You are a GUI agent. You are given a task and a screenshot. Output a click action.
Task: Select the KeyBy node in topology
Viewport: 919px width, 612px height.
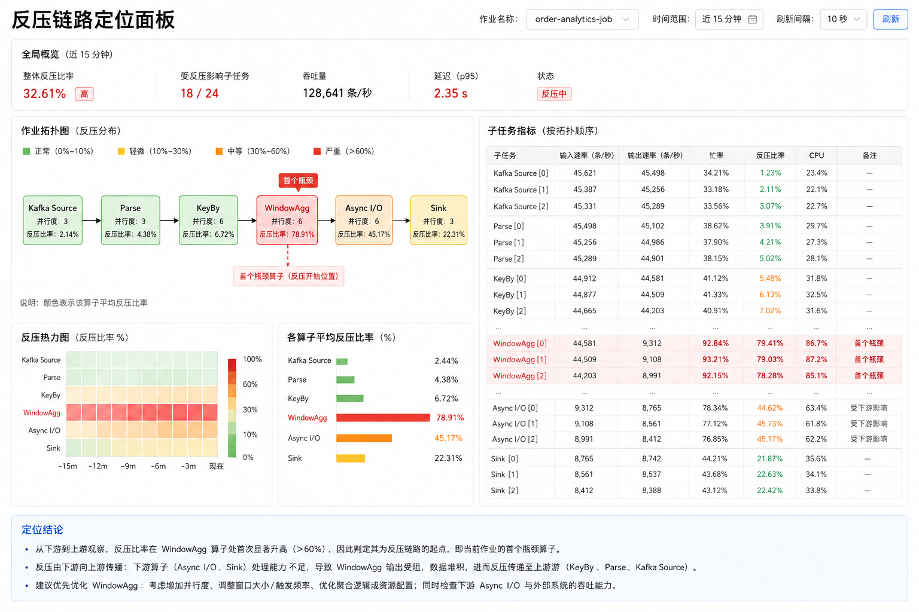point(208,220)
